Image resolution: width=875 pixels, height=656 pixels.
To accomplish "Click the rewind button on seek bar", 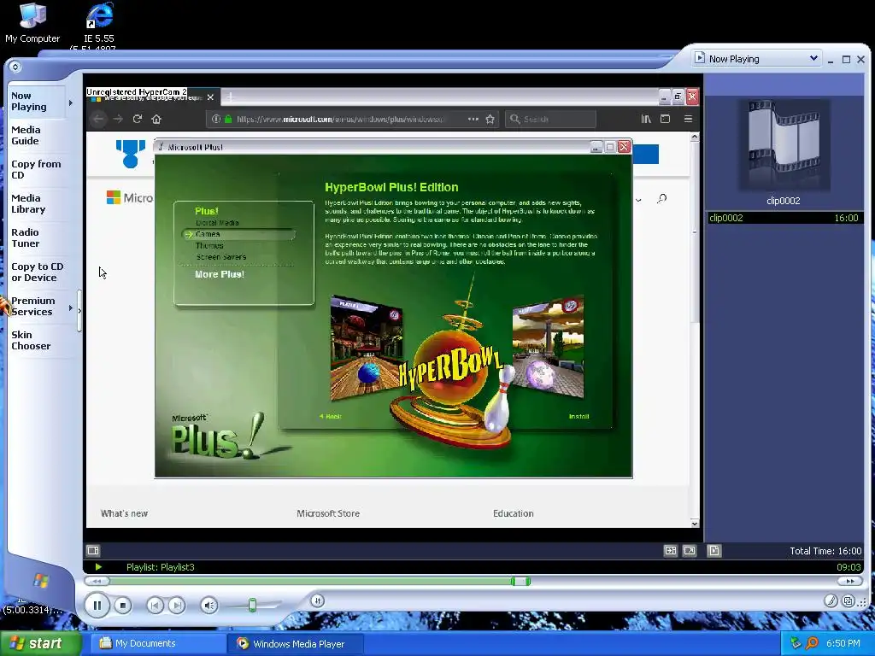I will click(97, 581).
